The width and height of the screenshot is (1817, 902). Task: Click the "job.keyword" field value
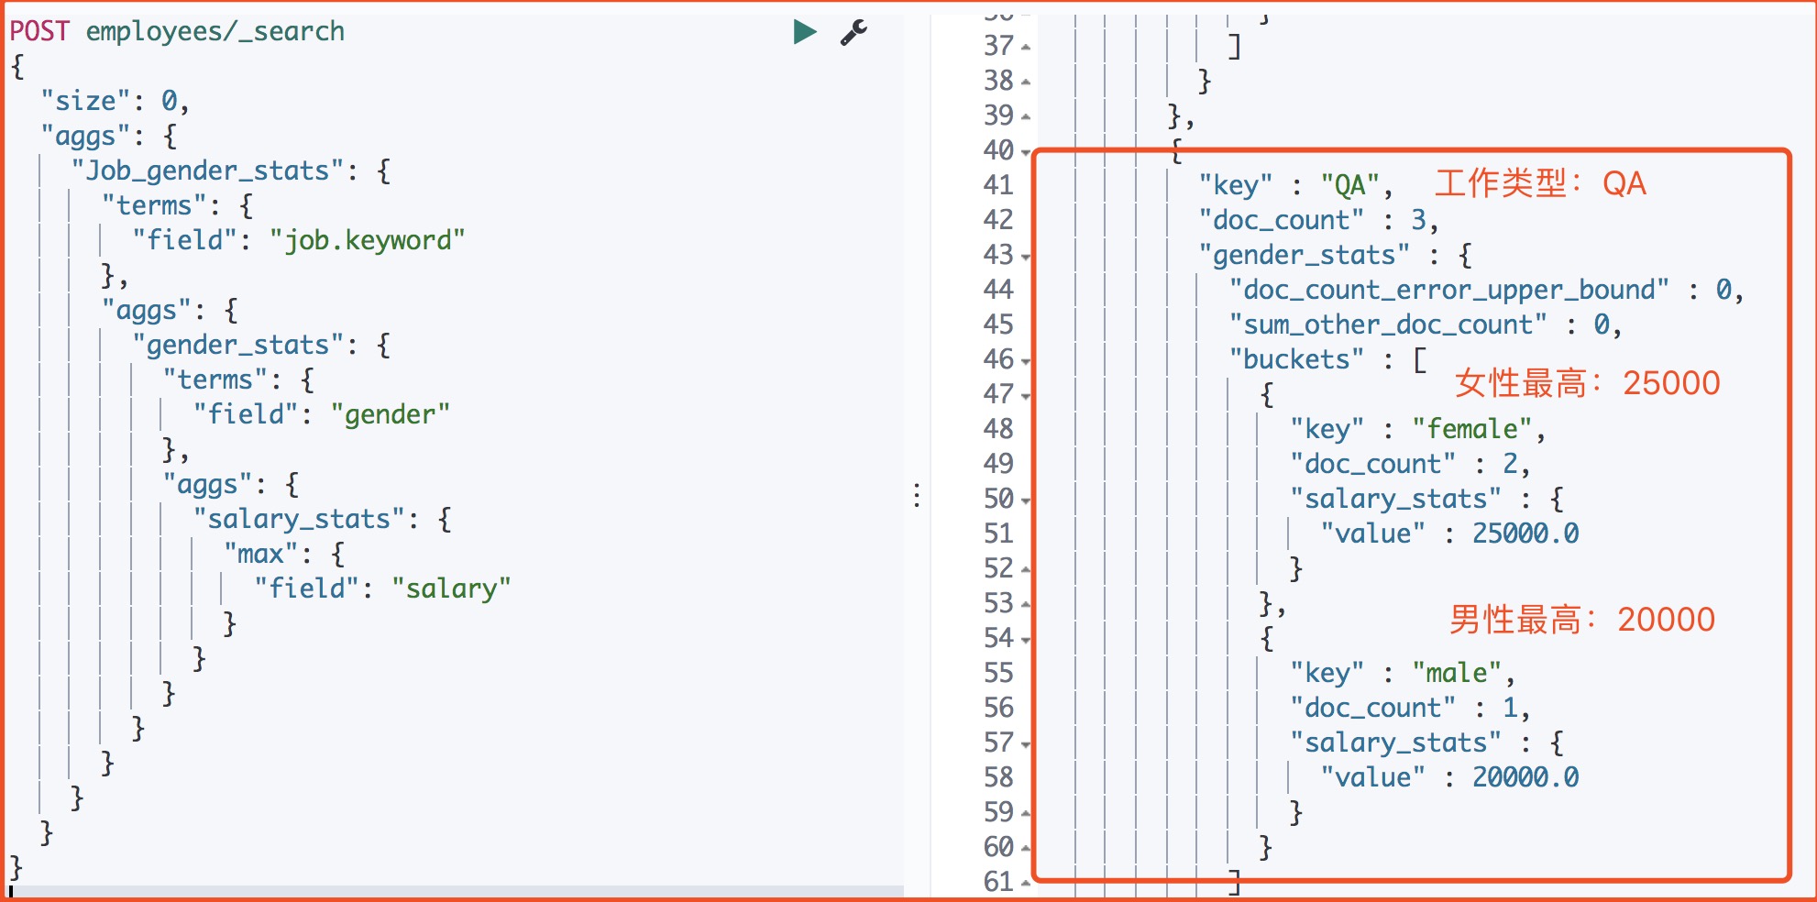[368, 240]
